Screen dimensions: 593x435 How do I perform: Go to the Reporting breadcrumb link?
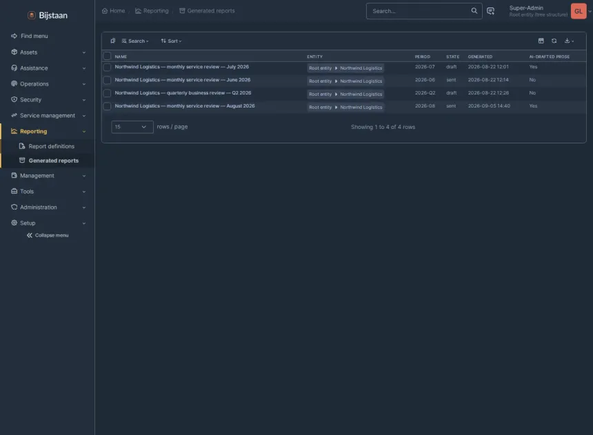(152, 11)
